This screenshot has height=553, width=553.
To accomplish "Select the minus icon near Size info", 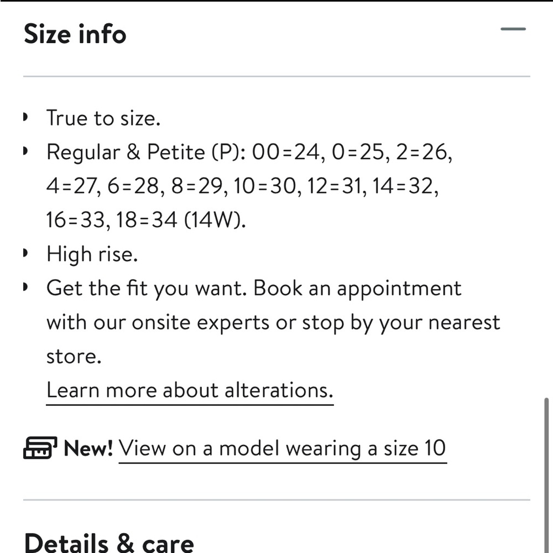I will click(x=514, y=28).
